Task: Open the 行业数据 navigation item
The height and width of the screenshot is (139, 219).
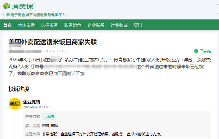Action: 119,25
